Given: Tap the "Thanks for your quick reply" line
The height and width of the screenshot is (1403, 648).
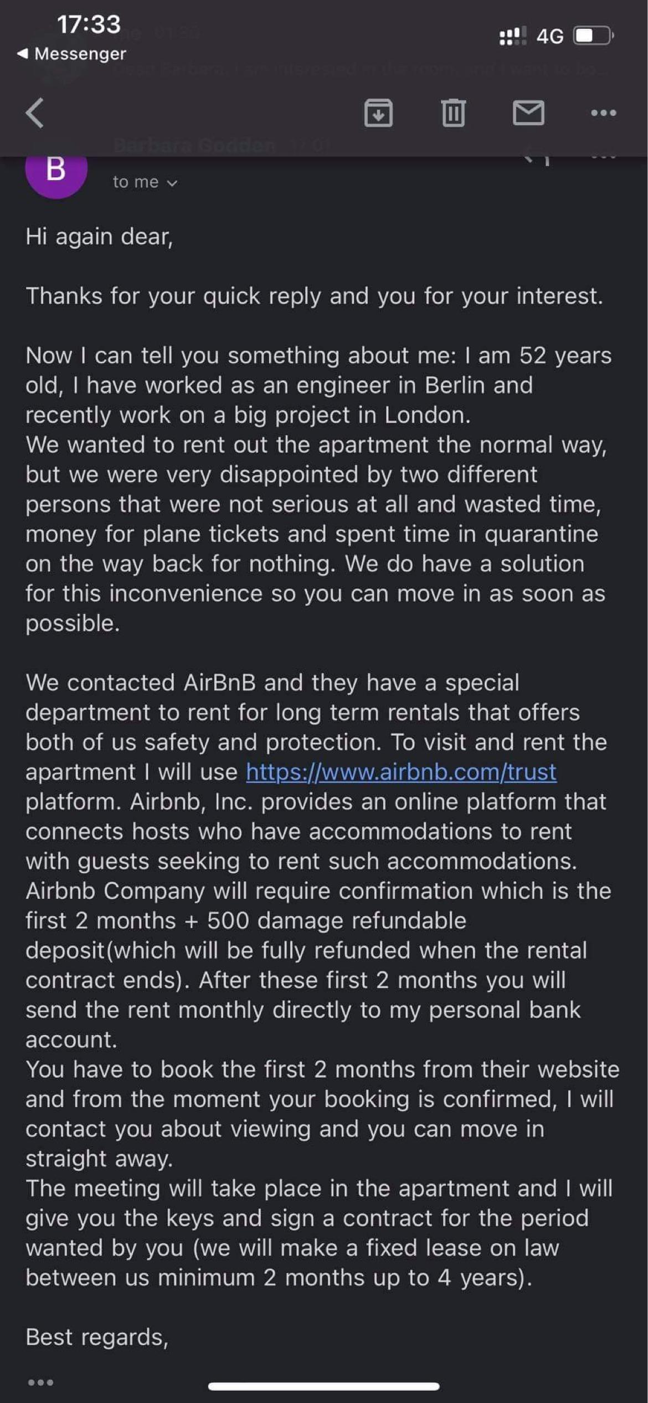Looking at the screenshot, I should (314, 296).
